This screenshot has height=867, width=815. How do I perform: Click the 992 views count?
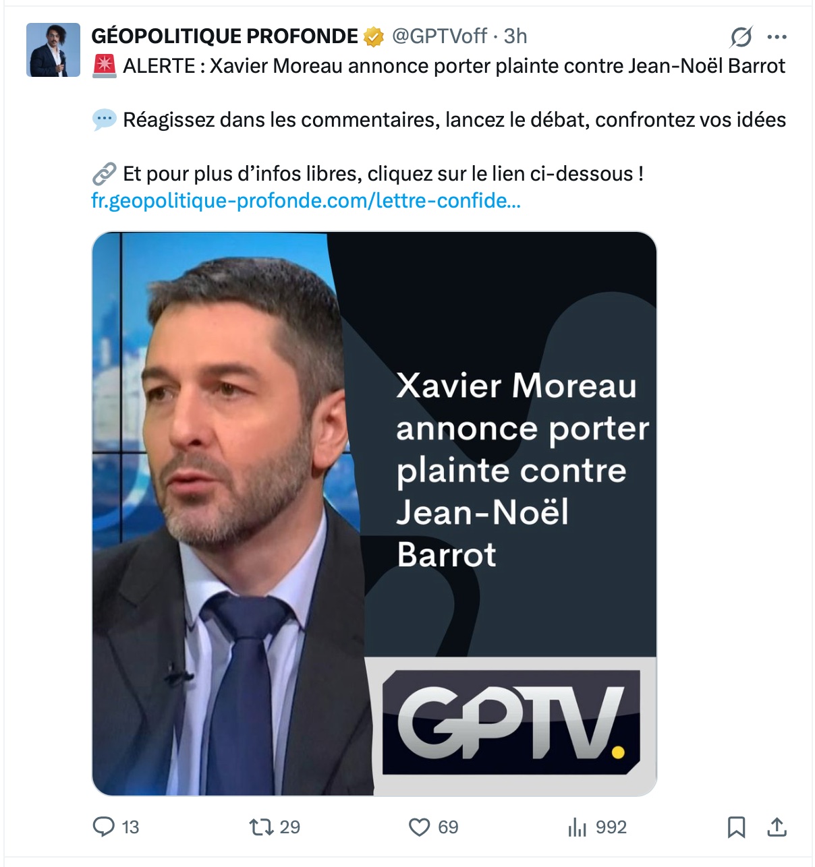611,827
